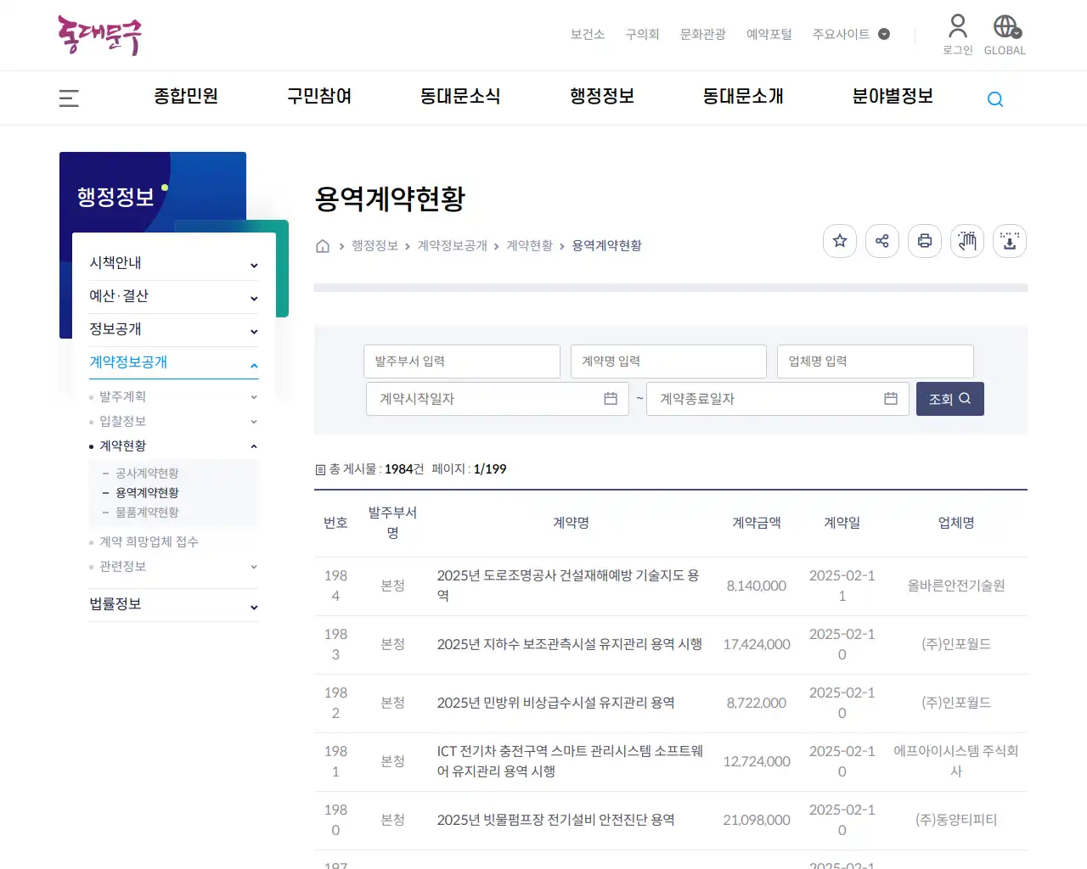Click the download capture icon

point(1010,241)
